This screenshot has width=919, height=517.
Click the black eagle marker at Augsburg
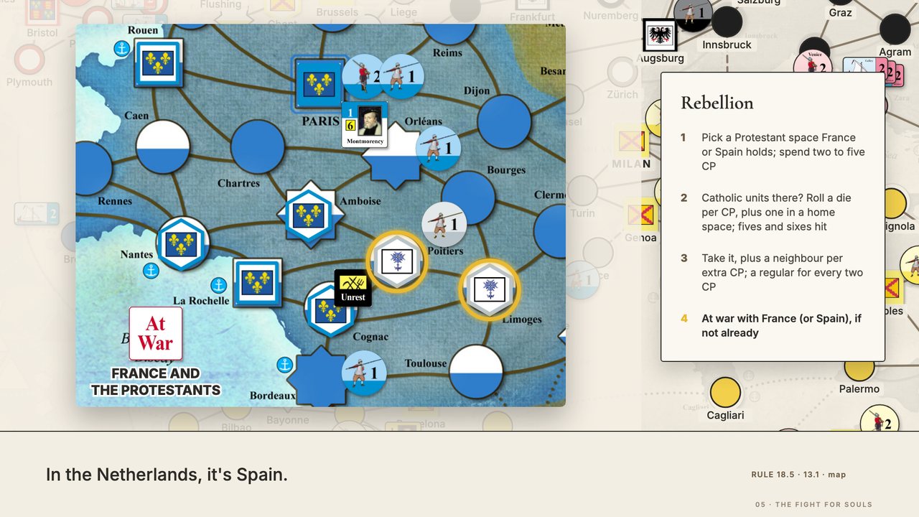[x=660, y=35]
